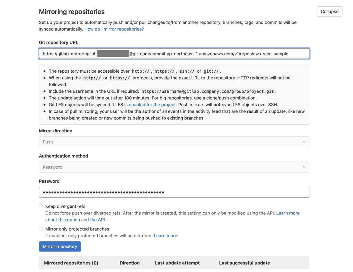Click the 'Last successful update' column header

pos(244,263)
